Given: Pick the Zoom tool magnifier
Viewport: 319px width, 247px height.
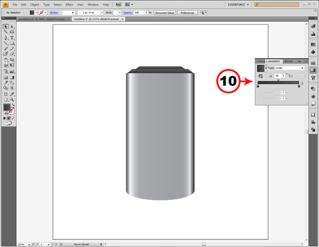Looking at the screenshot, I should (12, 100).
